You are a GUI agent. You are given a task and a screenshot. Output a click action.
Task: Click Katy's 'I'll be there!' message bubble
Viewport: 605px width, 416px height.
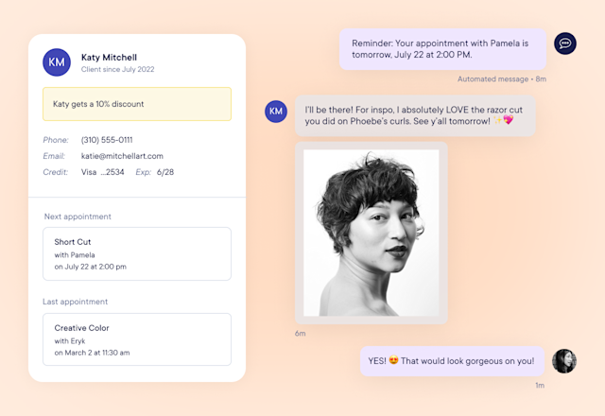pyautogui.click(x=415, y=115)
